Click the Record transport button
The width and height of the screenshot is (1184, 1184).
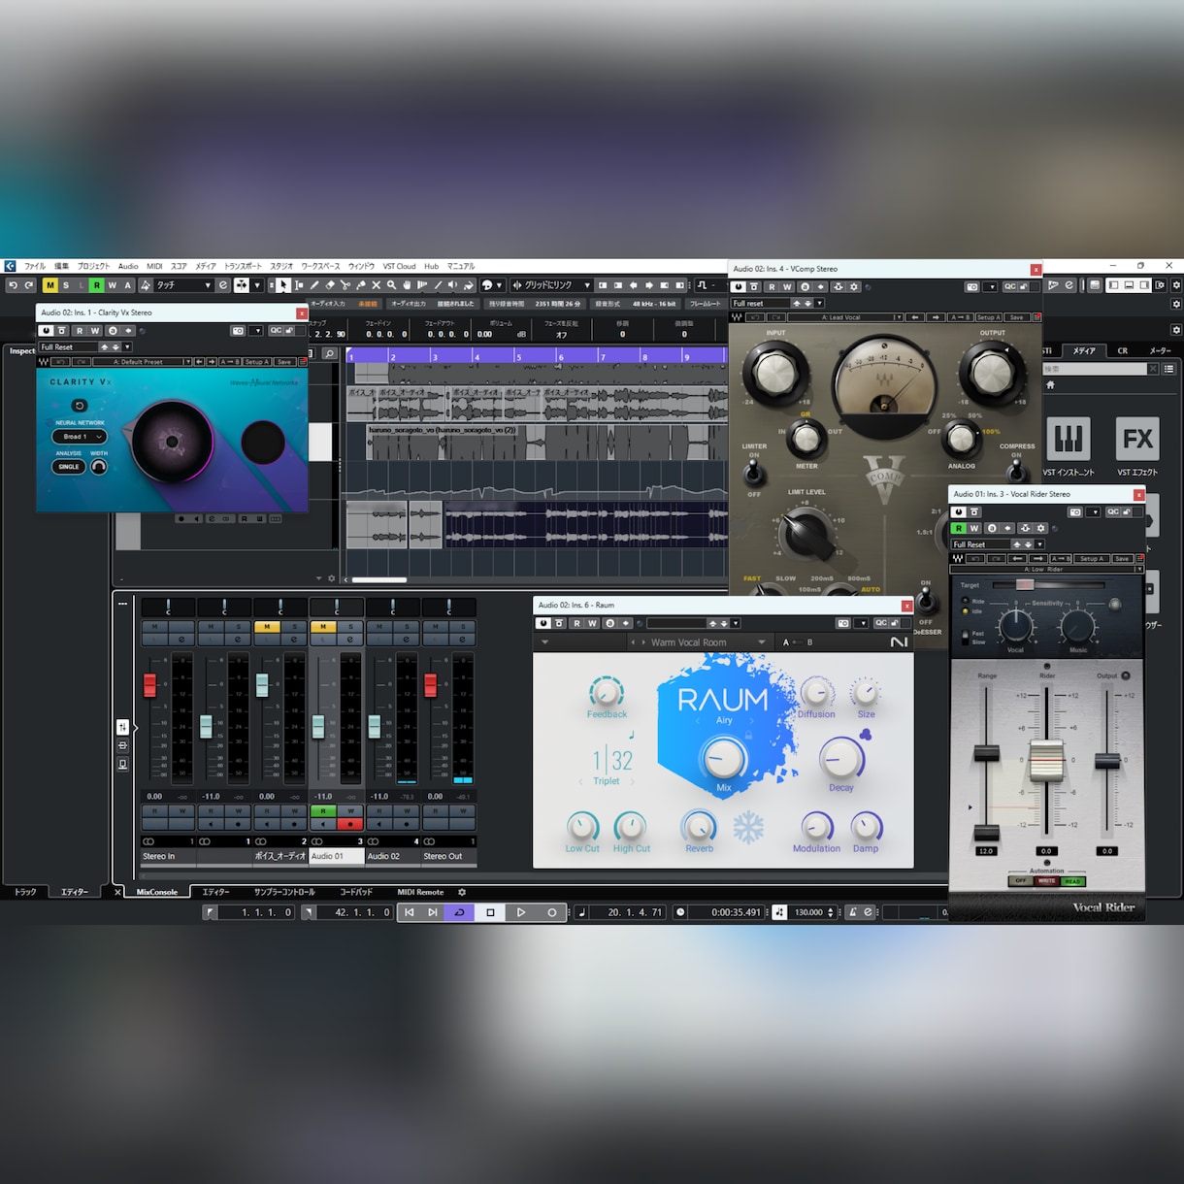pyautogui.click(x=552, y=912)
